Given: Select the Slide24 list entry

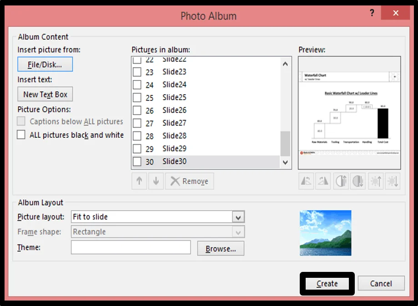Looking at the screenshot, I should coord(206,85).
